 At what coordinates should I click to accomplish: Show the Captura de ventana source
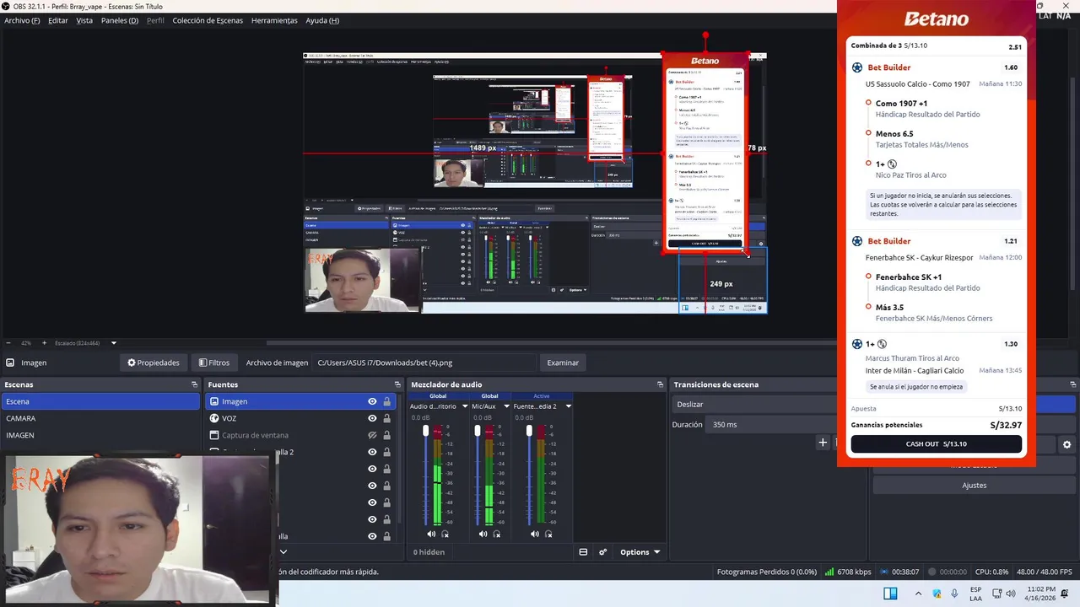pos(372,435)
